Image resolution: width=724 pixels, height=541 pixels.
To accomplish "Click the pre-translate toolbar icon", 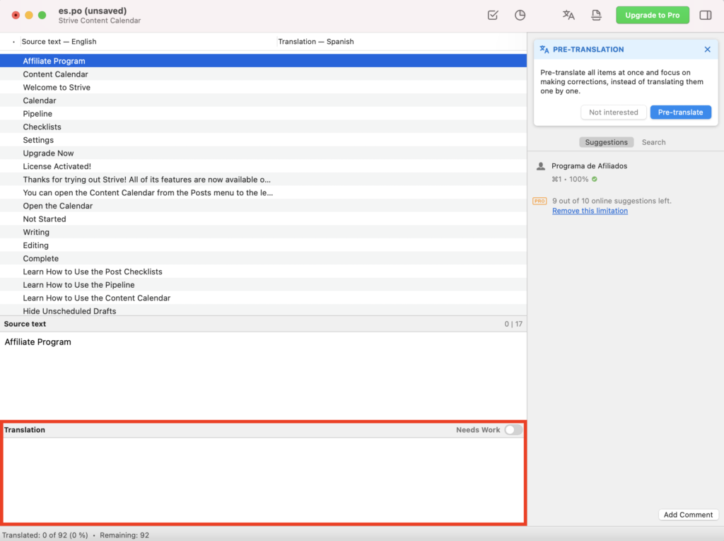I will click(x=568, y=16).
